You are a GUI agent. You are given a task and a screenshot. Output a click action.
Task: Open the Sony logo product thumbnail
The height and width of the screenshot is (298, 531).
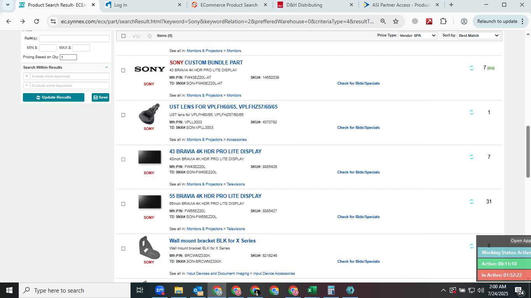pyautogui.click(x=150, y=69)
